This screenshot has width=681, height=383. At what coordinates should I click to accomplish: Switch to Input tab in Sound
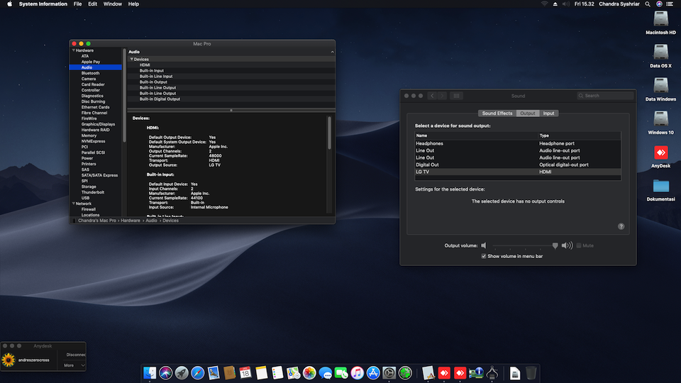click(x=548, y=113)
